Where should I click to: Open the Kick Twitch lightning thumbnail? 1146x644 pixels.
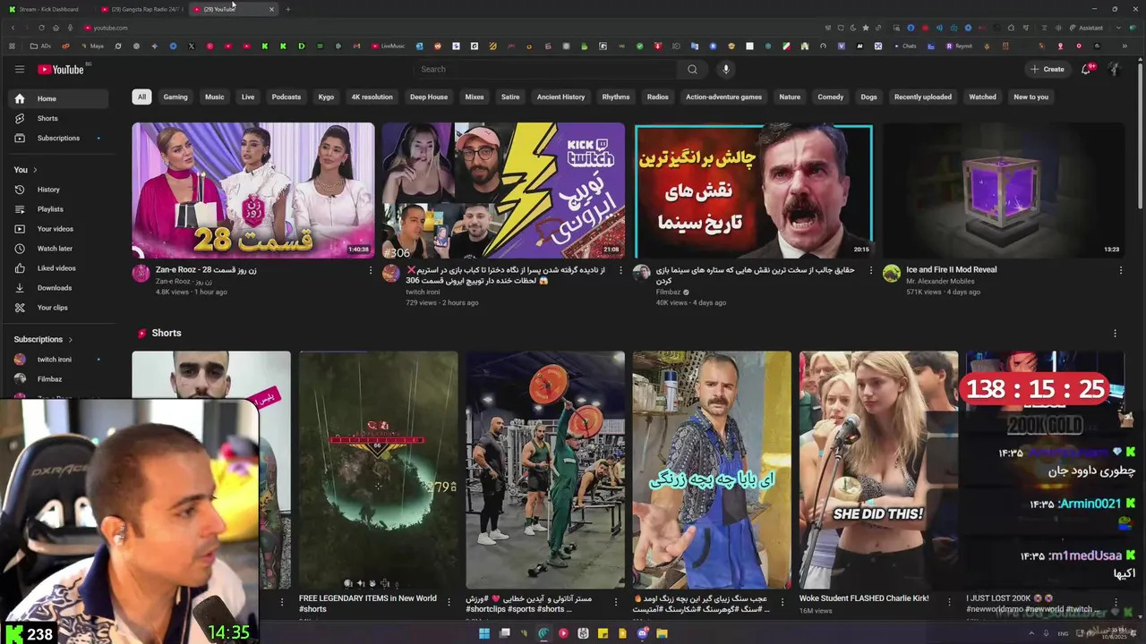tap(503, 191)
